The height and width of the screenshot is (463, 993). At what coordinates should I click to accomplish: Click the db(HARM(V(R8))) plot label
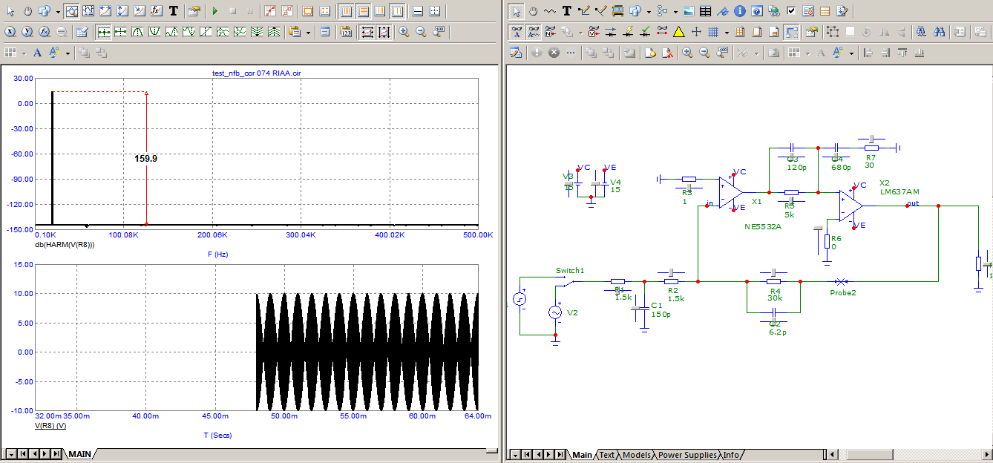pos(65,244)
